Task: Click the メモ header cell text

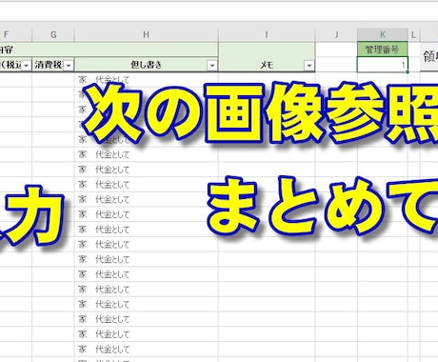Action: [267, 65]
